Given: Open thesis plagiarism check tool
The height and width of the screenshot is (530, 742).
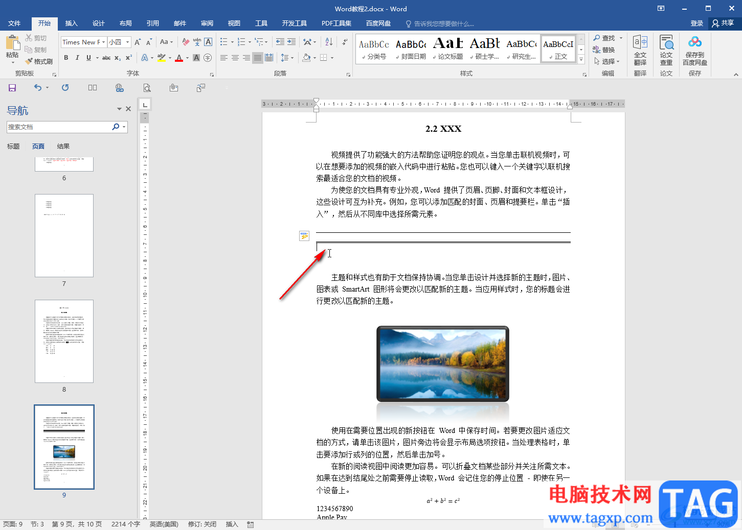Looking at the screenshot, I should [666, 51].
